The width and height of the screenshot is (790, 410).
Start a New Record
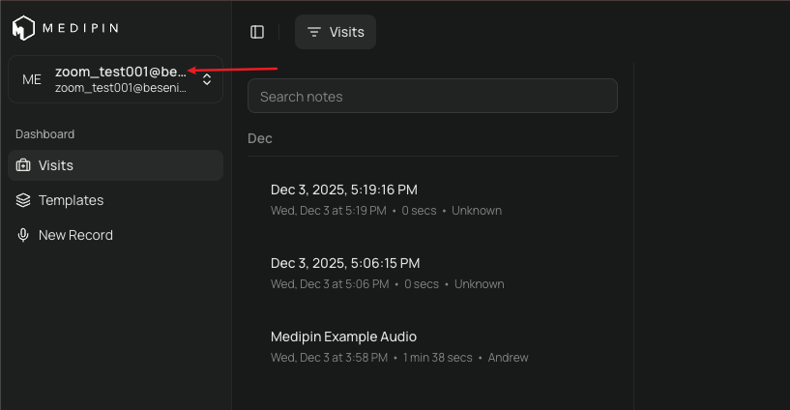pyautogui.click(x=115, y=235)
